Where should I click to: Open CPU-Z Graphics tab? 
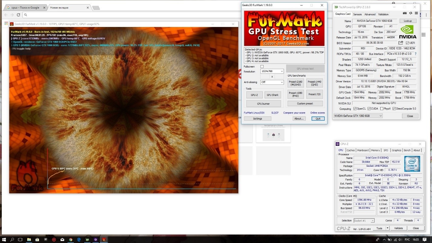pyautogui.click(x=397, y=150)
